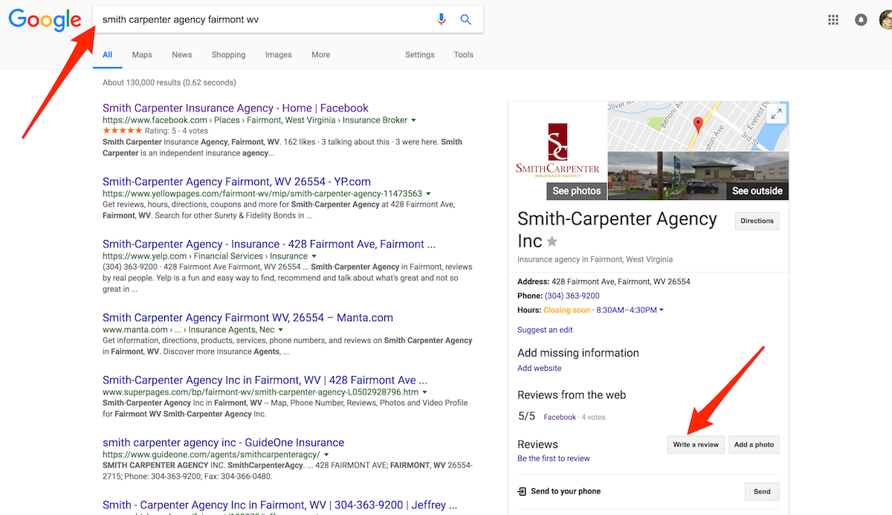Switch to the Maps tab

pos(142,55)
